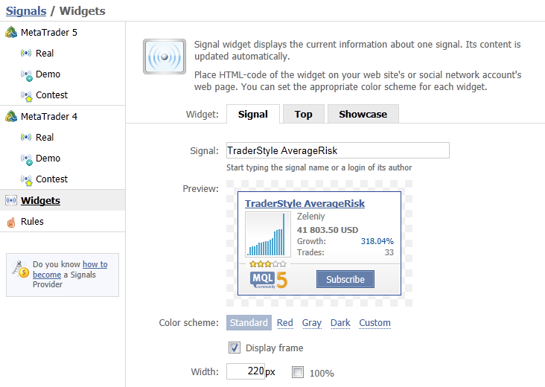The width and height of the screenshot is (545, 387).
Task: Open MetaTrader 4 section in sidebar
Action: [49, 116]
